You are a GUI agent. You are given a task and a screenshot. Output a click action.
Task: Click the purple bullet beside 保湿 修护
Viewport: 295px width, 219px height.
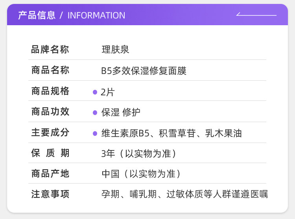pyautogui.click(x=95, y=113)
